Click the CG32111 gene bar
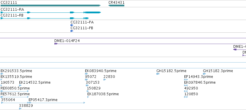The width and height of the screenshot is (246, 110). [x=51, y=5]
